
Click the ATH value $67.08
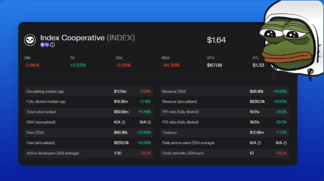(x=214, y=65)
